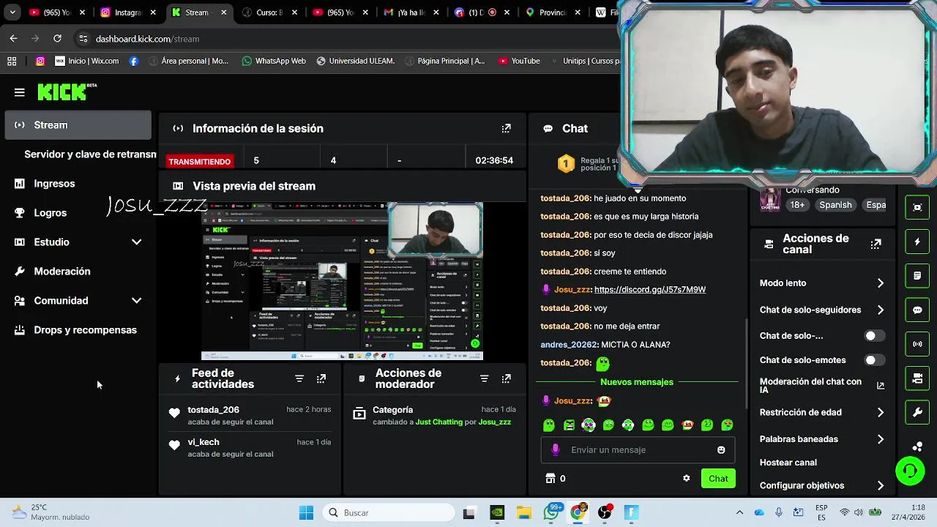Click the wrench sidebar icon
Screen dimensions: 937x527
pyautogui.click(x=917, y=413)
